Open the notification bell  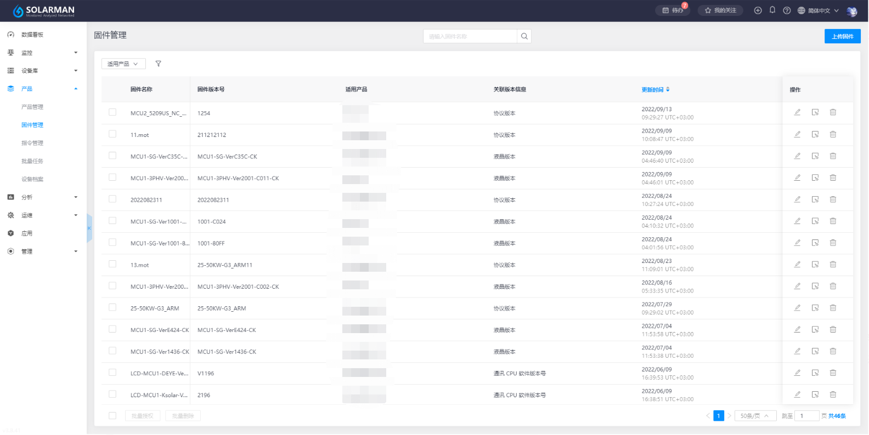tap(772, 10)
